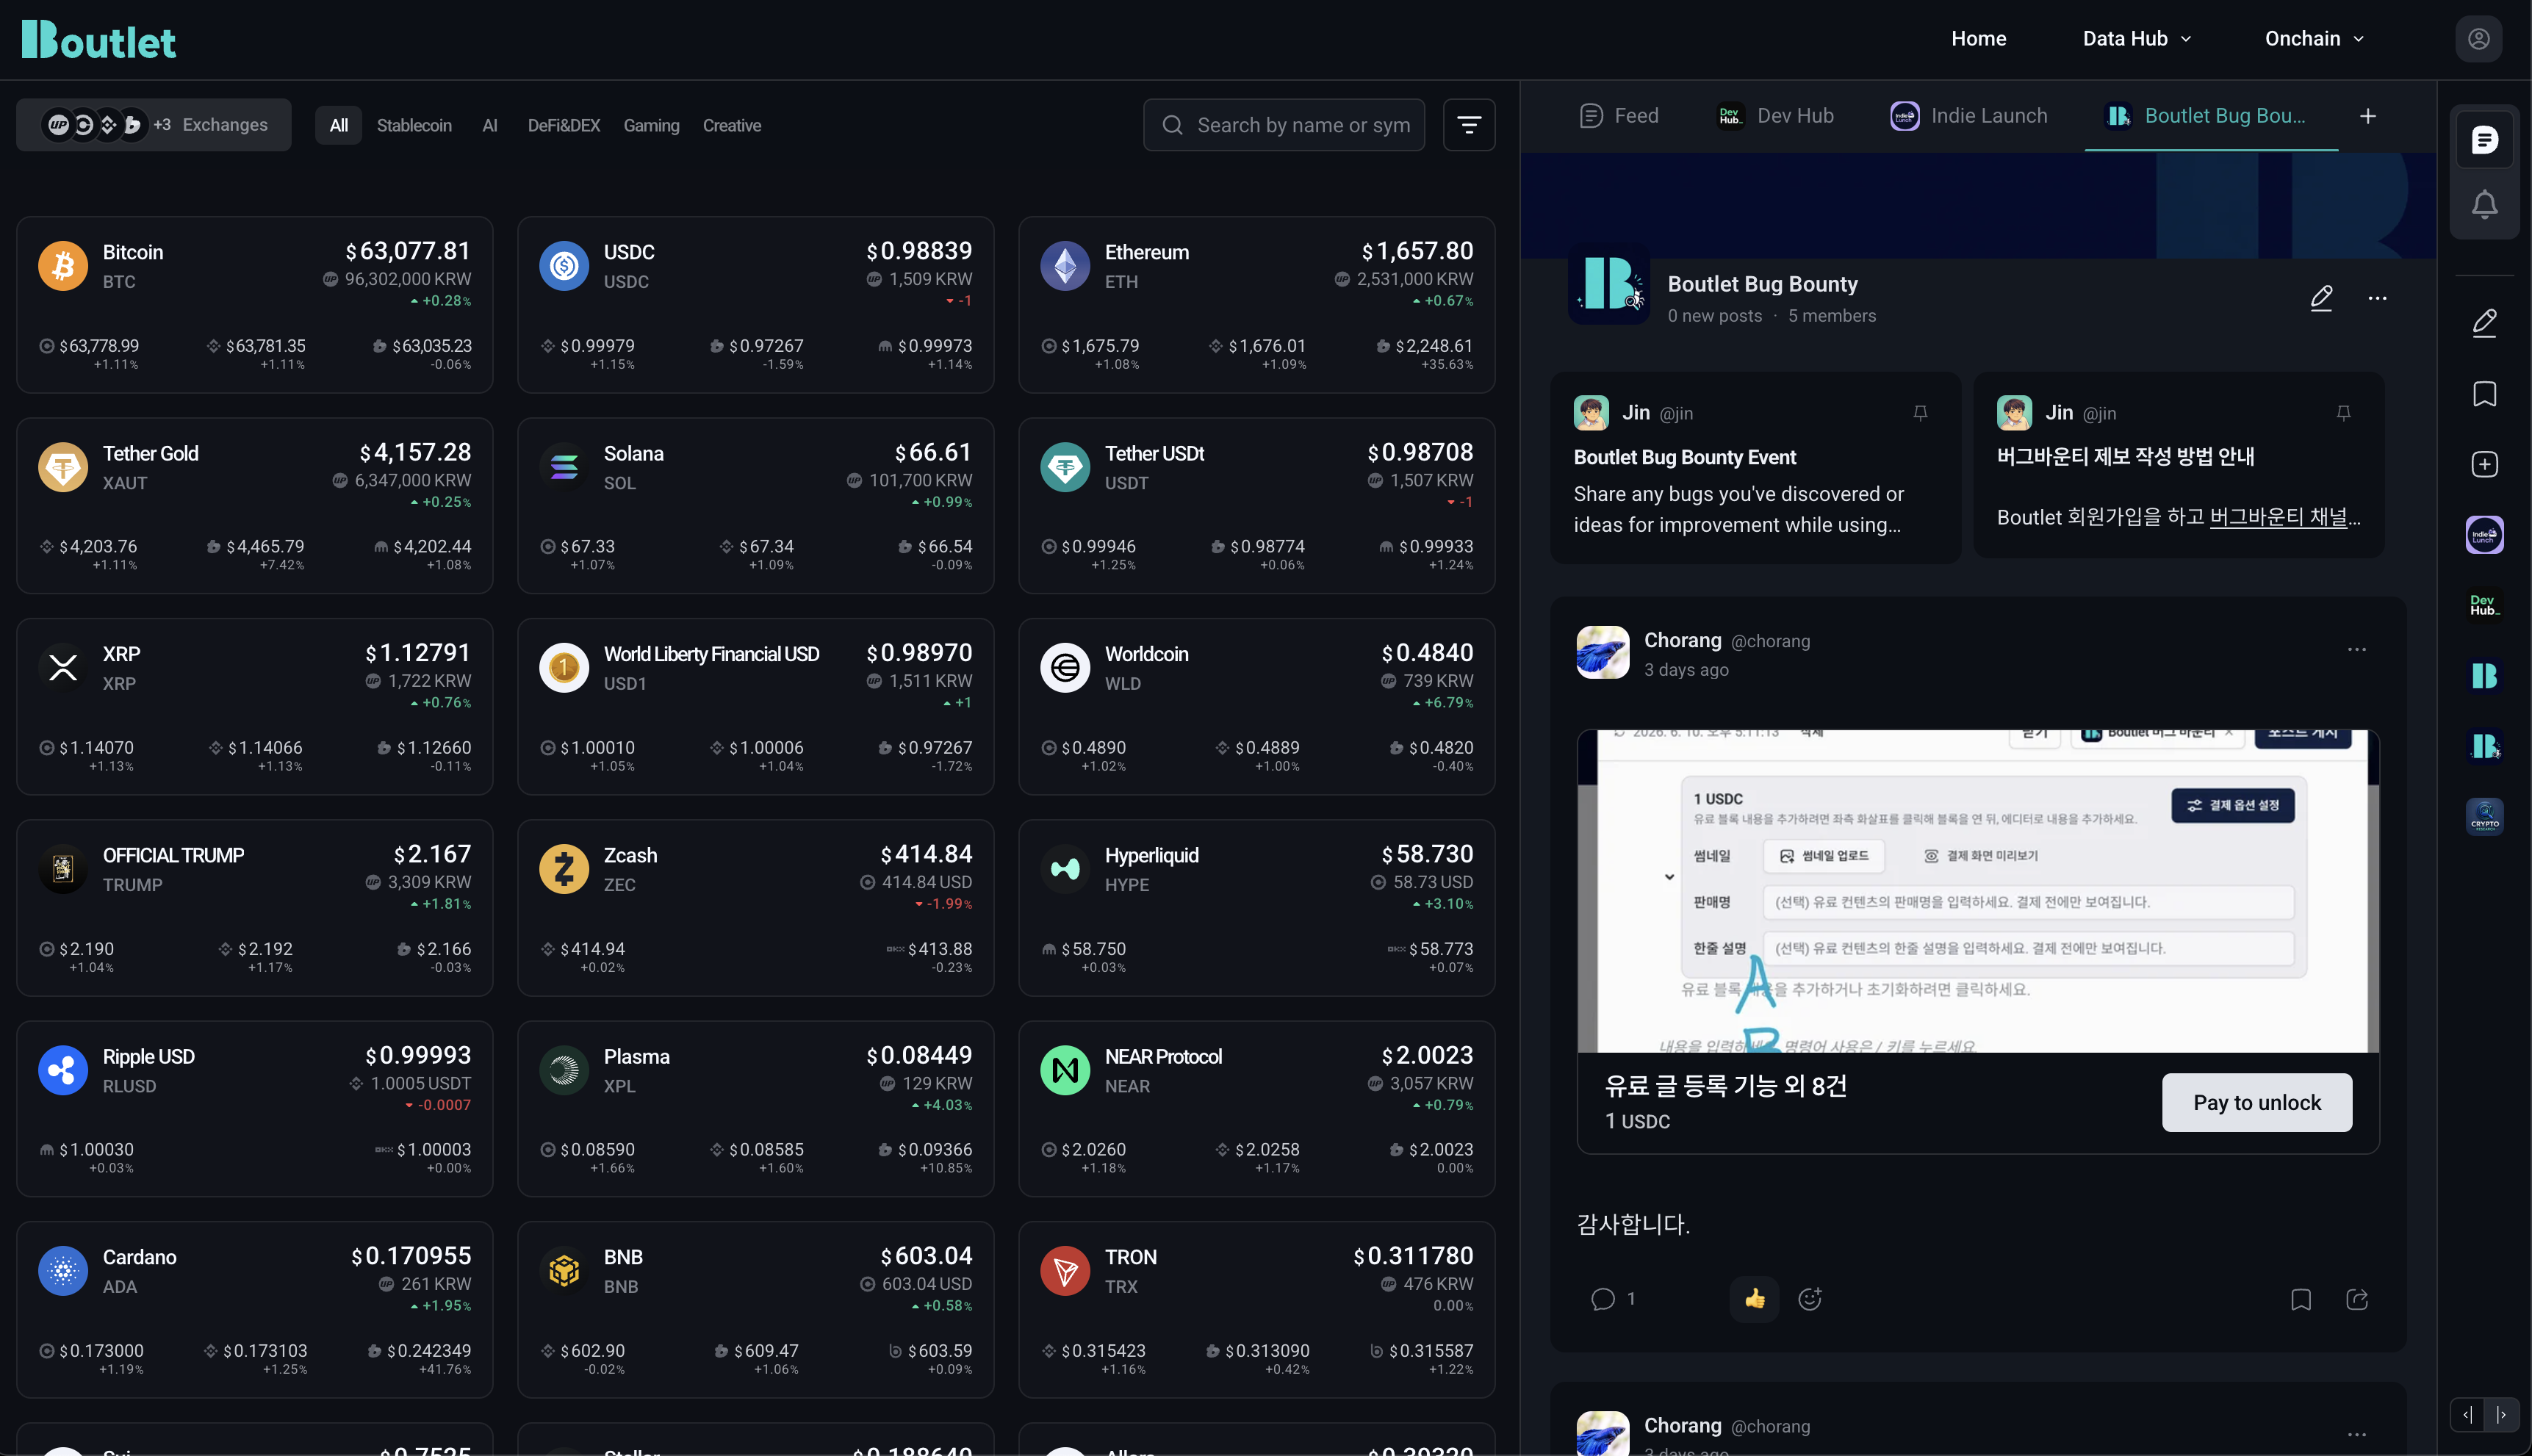Open the paid post screenshot thumbnail

[1977, 891]
